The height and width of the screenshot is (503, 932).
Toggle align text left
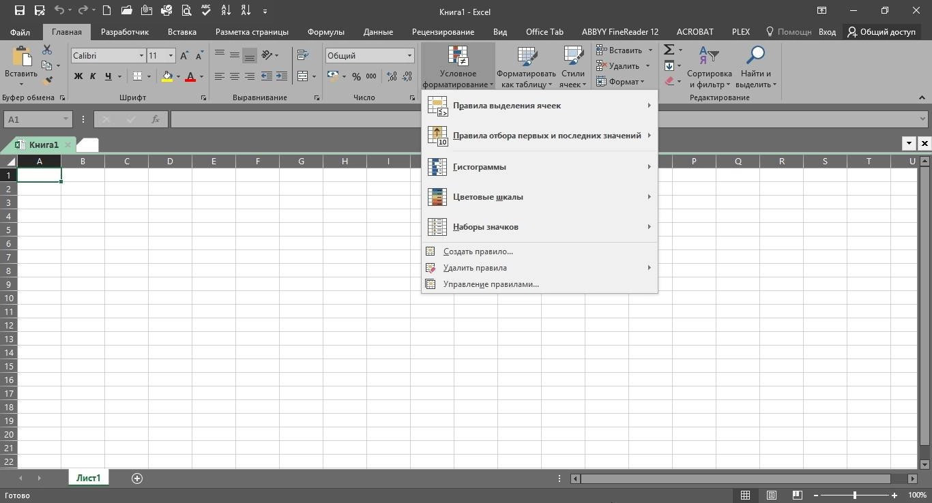[x=220, y=76]
